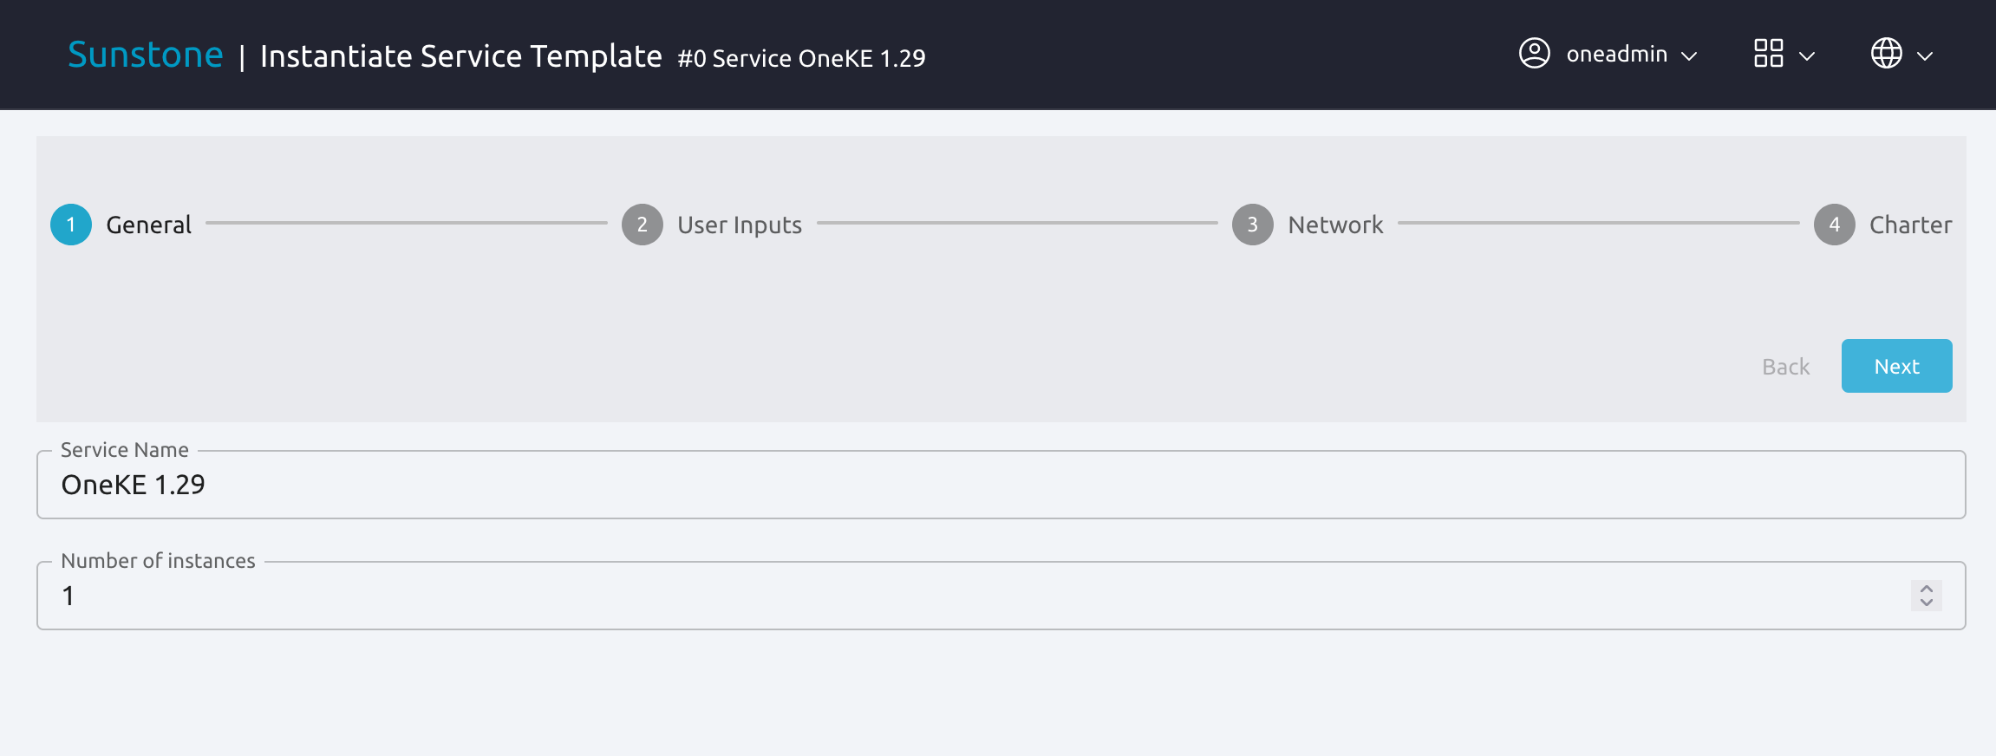This screenshot has height=756, width=1996.
Task: Focus the Number of instances field
Action: (x=1001, y=596)
